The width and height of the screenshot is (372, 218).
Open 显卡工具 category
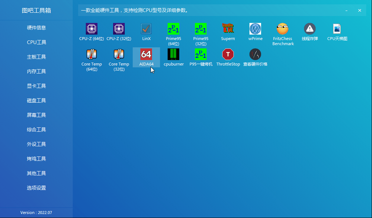coord(36,86)
